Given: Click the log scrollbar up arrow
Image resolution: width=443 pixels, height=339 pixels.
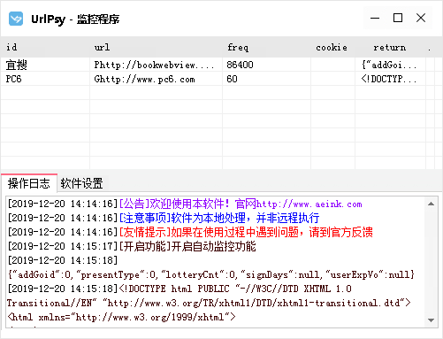Looking at the screenshot, I should (431, 204).
